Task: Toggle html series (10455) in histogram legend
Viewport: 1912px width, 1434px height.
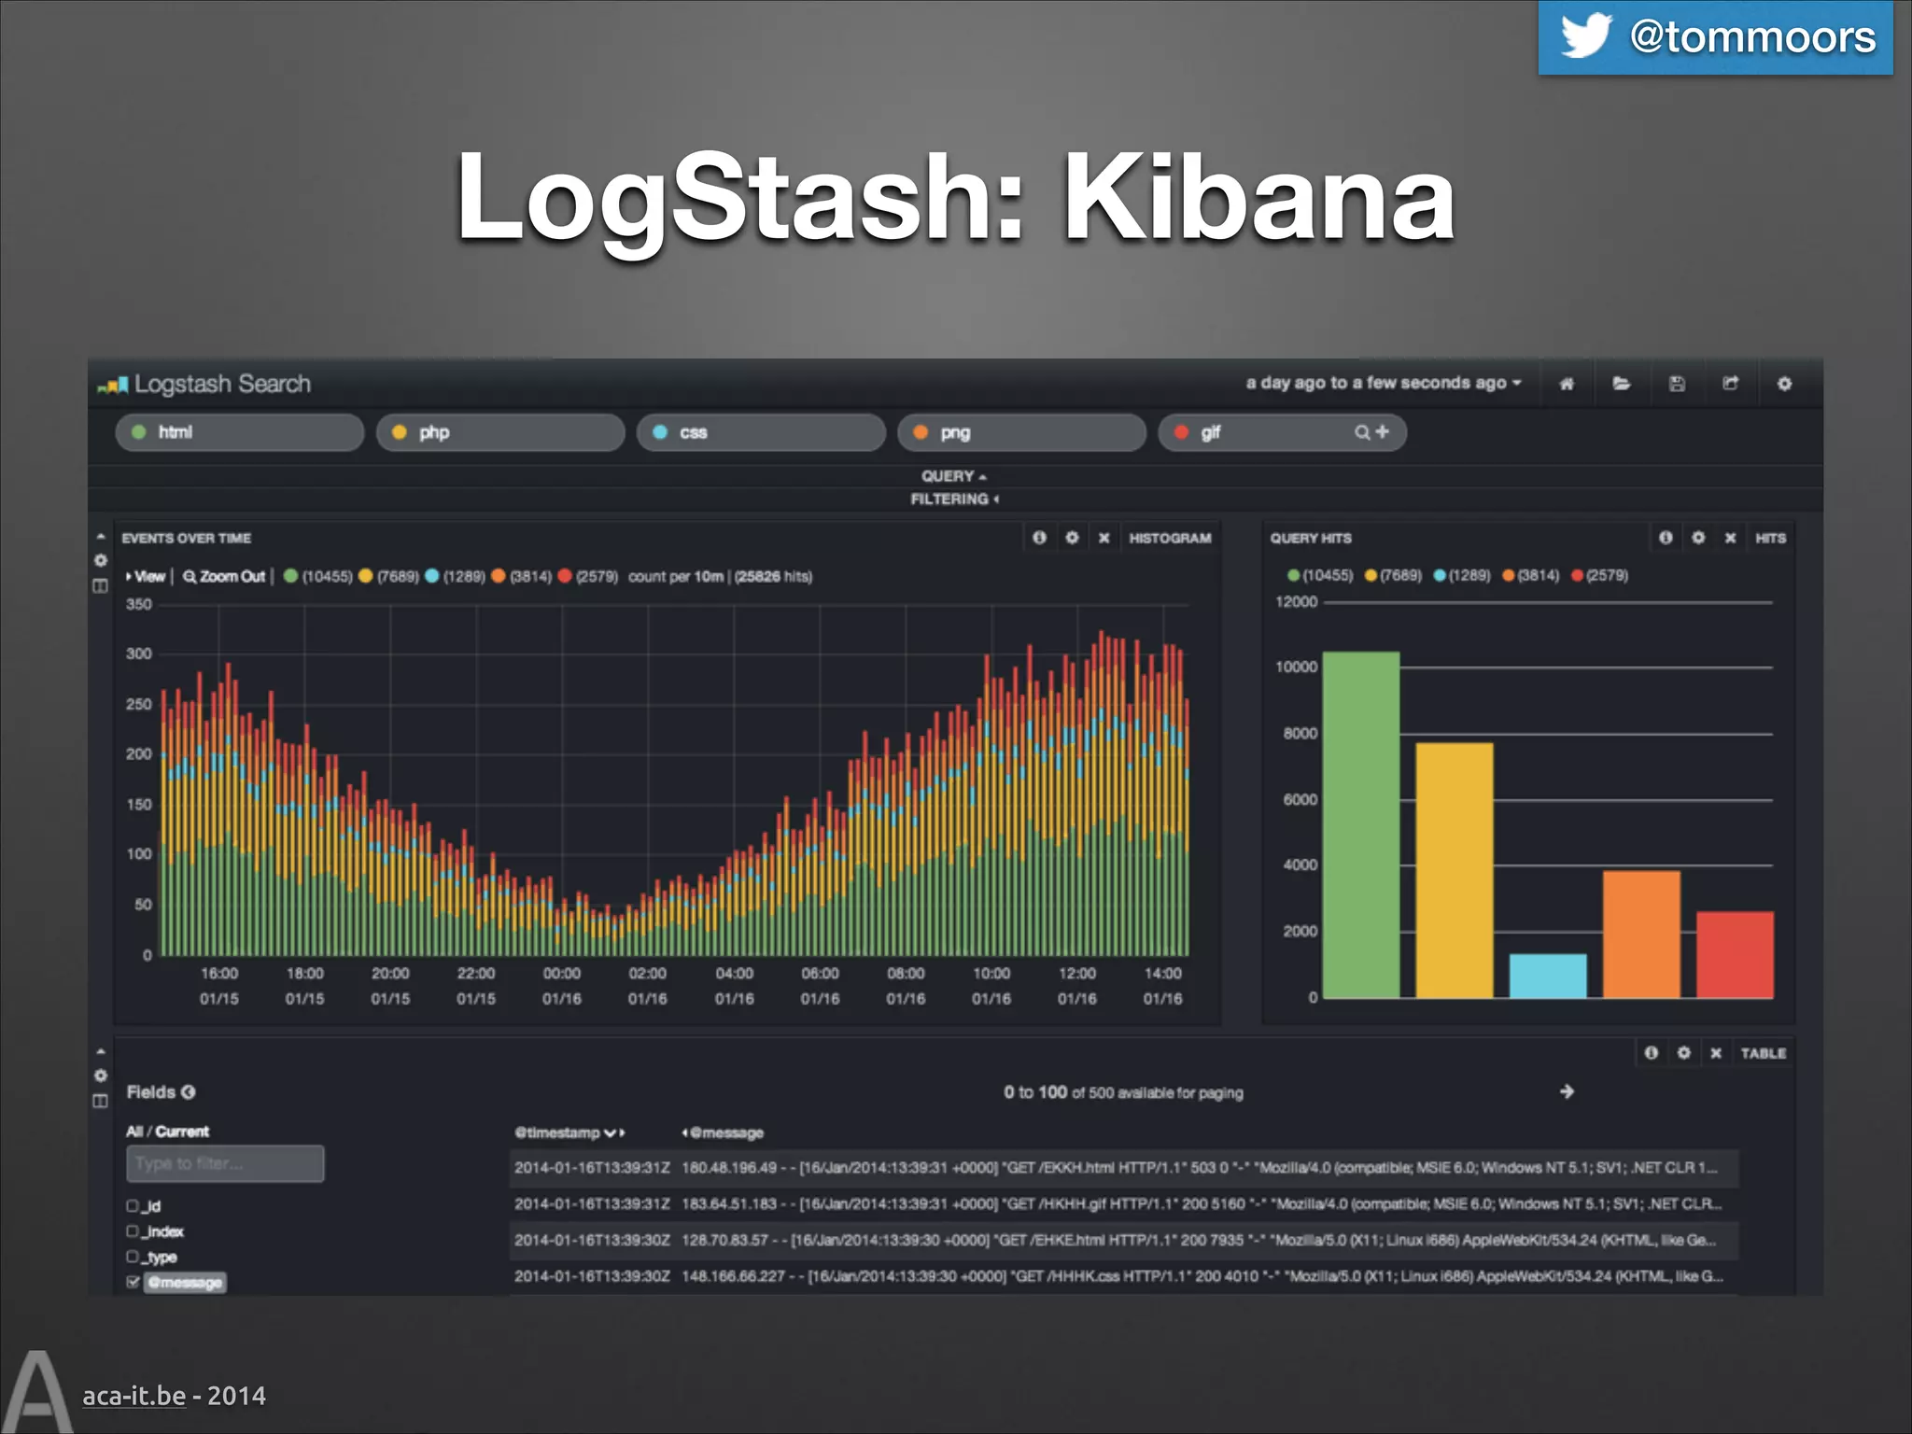Action: click(317, 576)
